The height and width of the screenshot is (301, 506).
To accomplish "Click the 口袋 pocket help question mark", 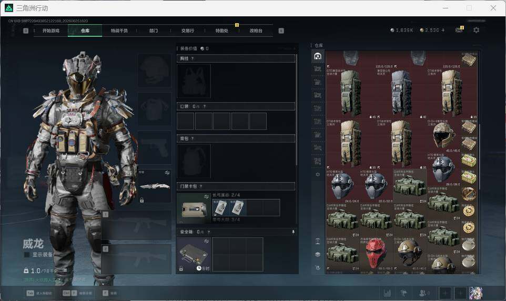I will 204,106.
